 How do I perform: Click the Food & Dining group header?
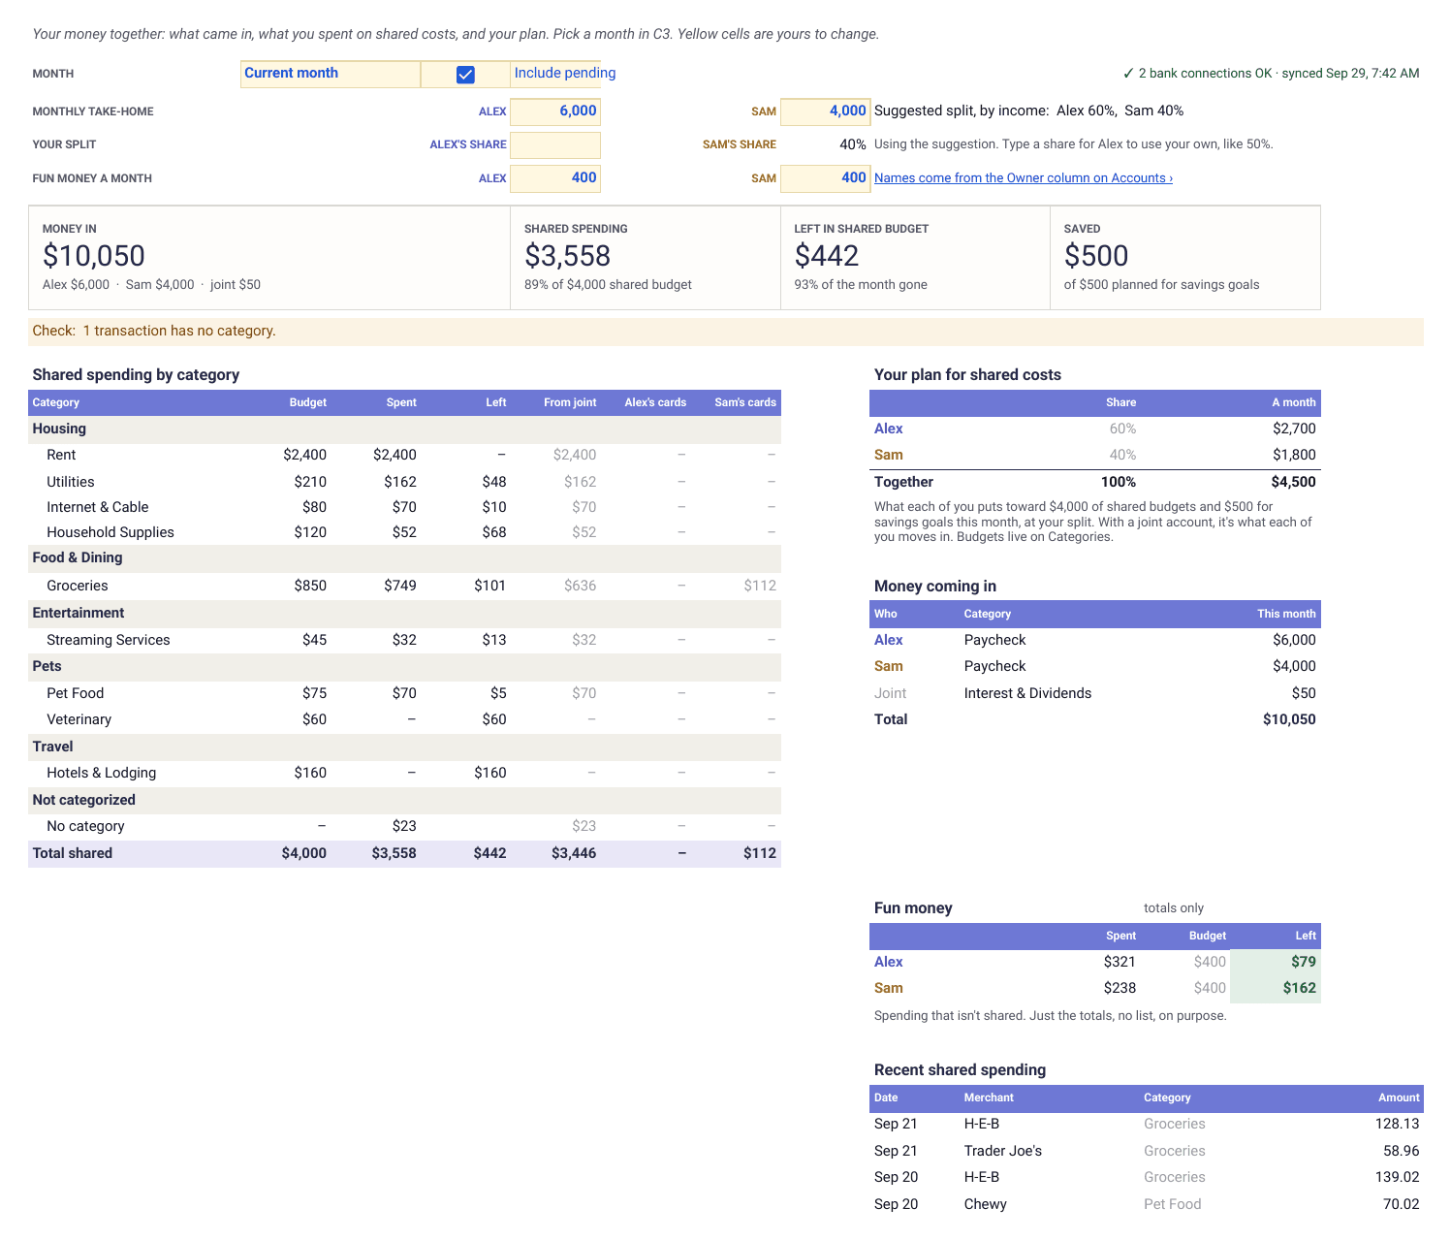[78, 557]
